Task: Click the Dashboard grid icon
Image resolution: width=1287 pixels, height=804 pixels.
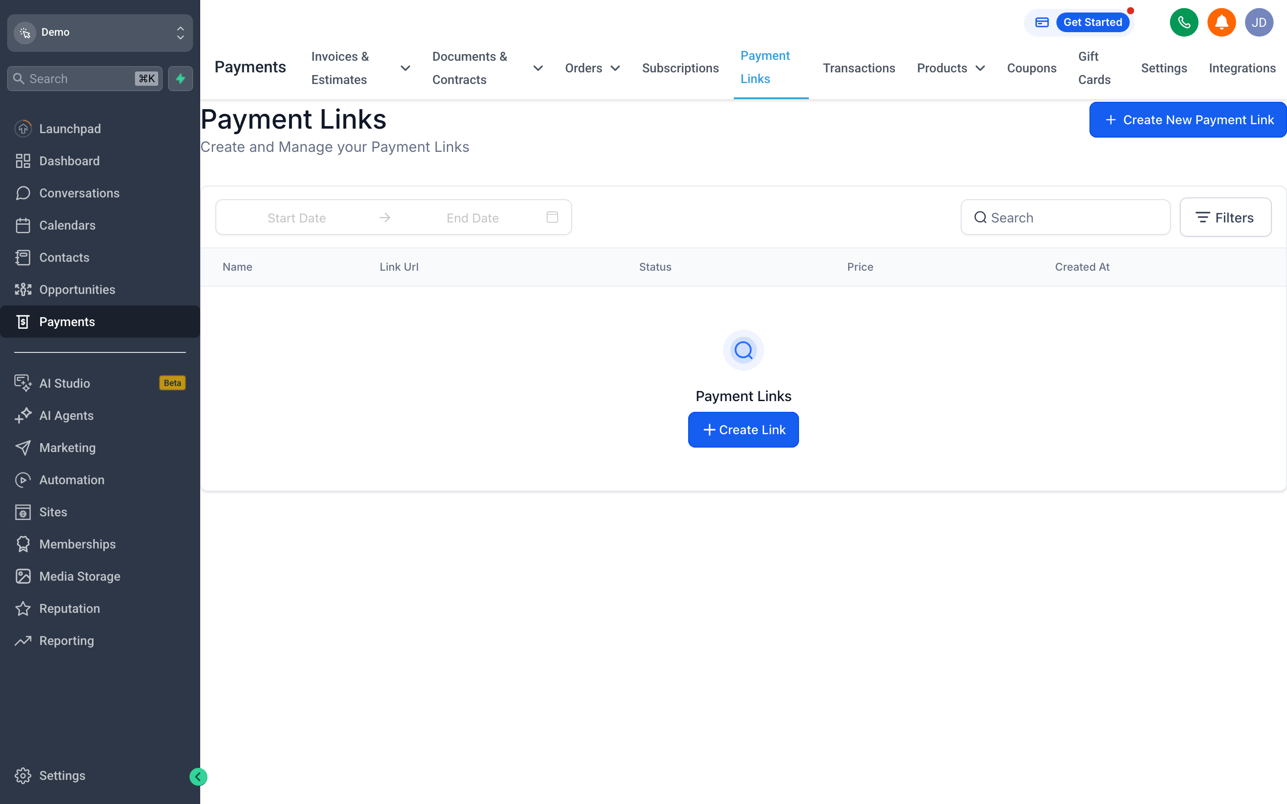Action: point(23,161)
